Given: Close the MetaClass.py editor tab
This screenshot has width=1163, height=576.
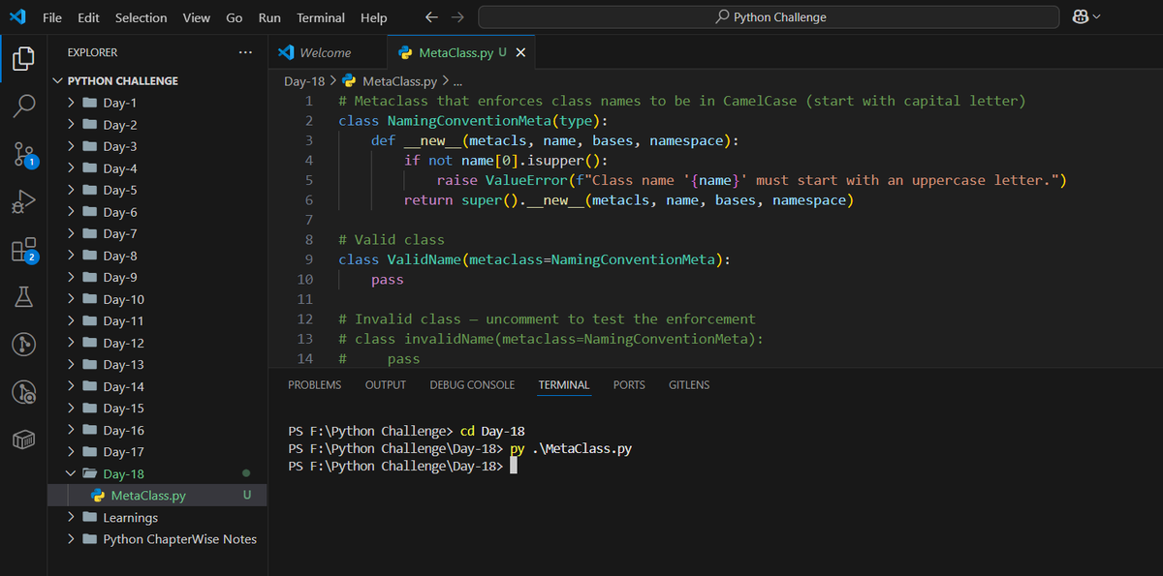Looking at the screenshot, I should tap(520, 52).
